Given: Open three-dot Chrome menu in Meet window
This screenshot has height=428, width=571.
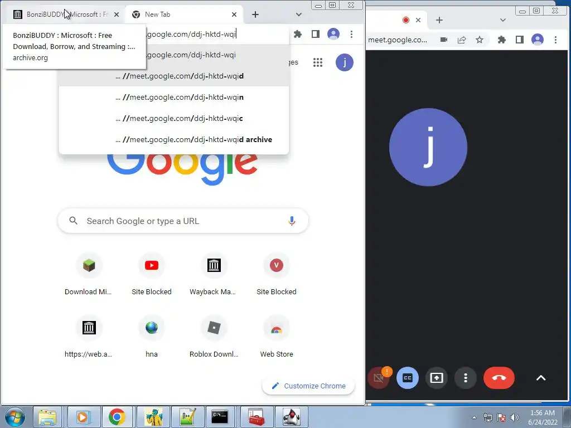Looking at the screenshot, I should pos(555,40).
